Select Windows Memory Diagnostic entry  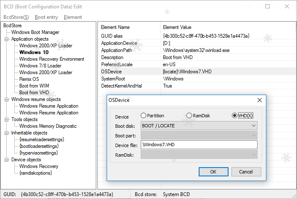[x=48, y=126]
